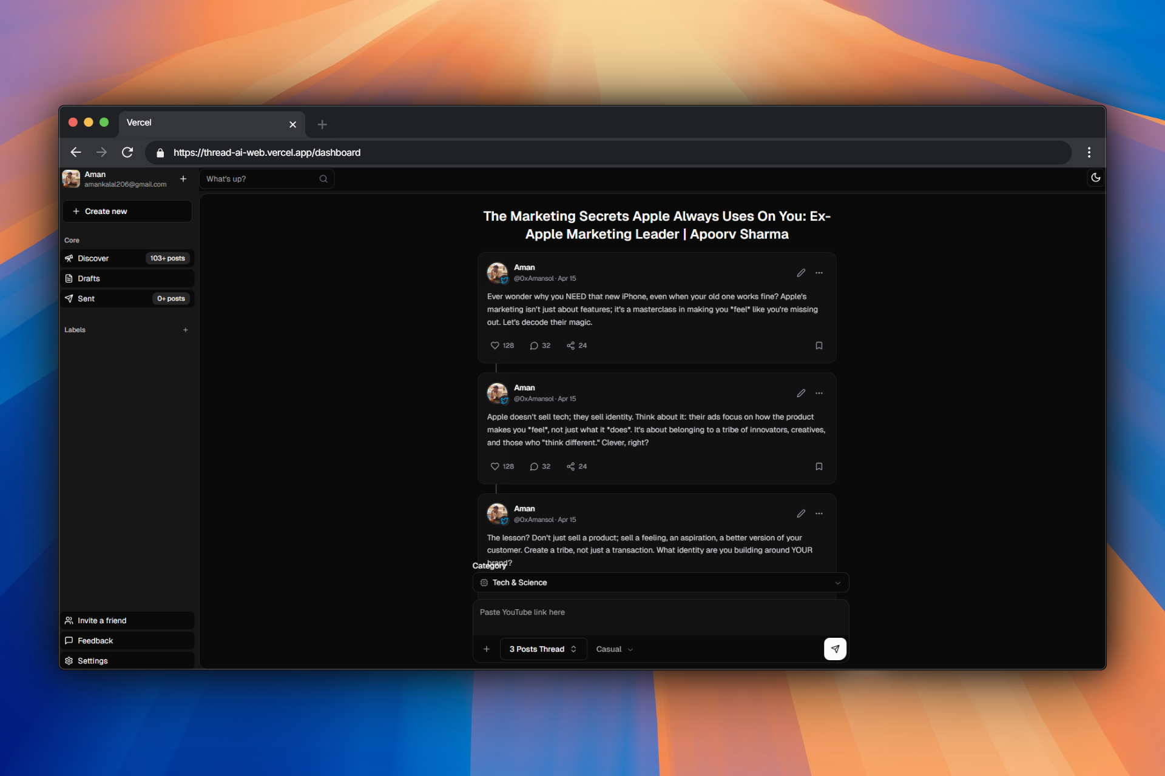Screen dimensions: 1165x776
Task: Bookmark the second post
Action: 819,466
